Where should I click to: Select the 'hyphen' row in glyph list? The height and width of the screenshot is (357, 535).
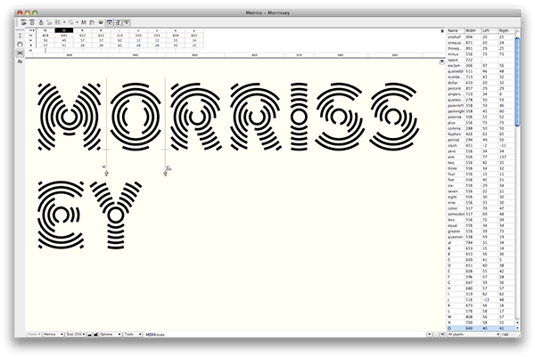(x=481, y=134)
